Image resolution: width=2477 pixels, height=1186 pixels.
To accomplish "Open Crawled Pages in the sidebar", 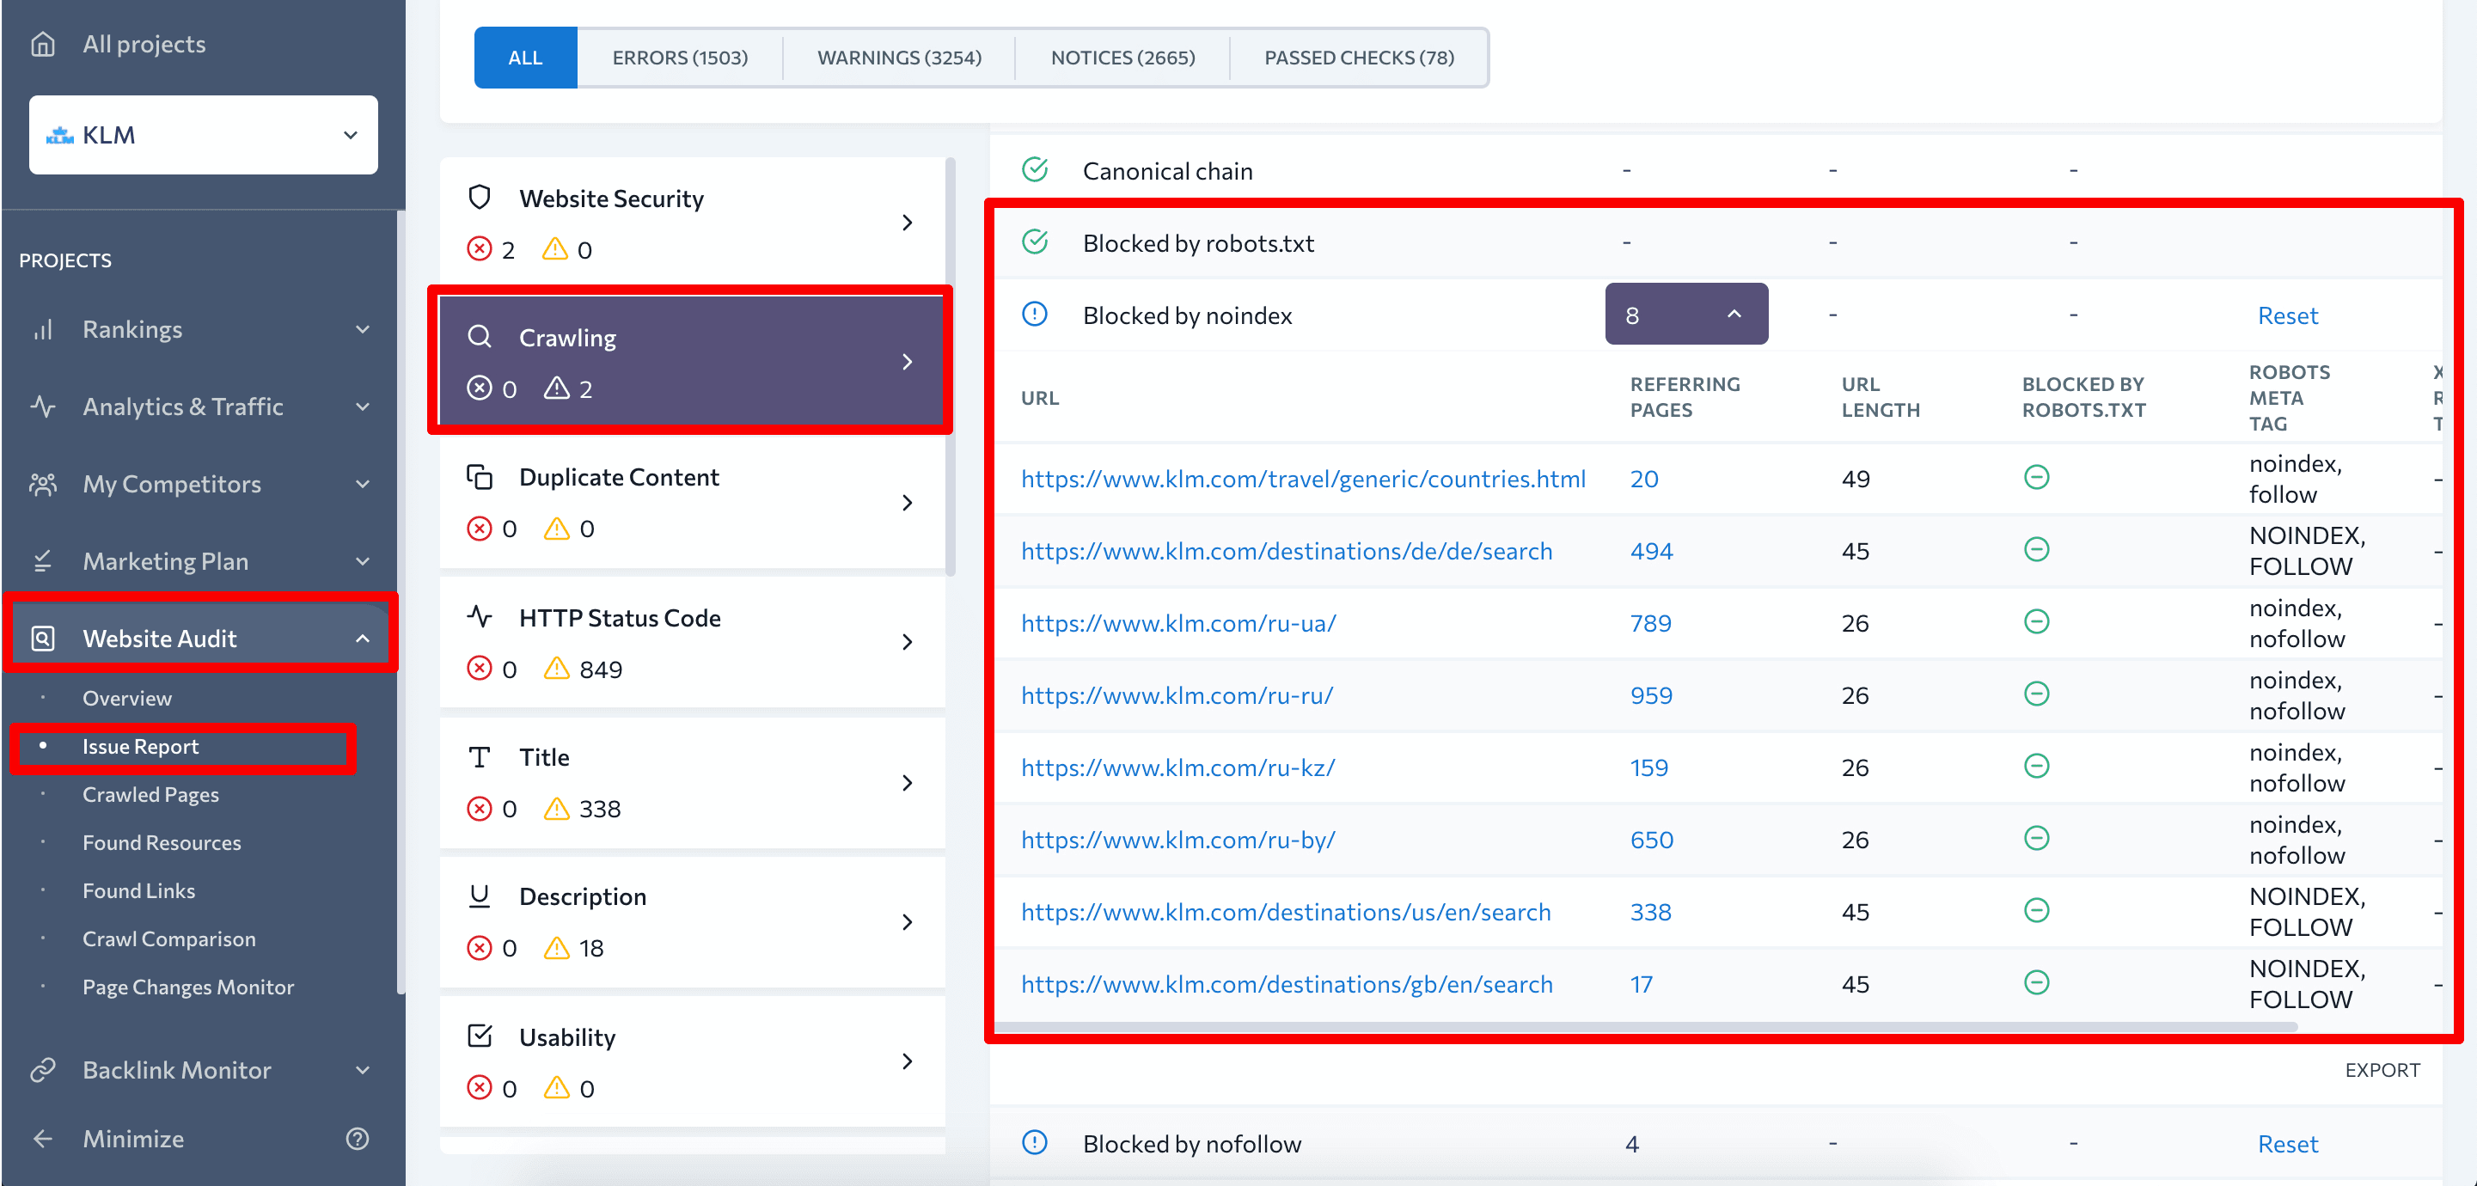I will pyautogui.click(x=151, y=794).
